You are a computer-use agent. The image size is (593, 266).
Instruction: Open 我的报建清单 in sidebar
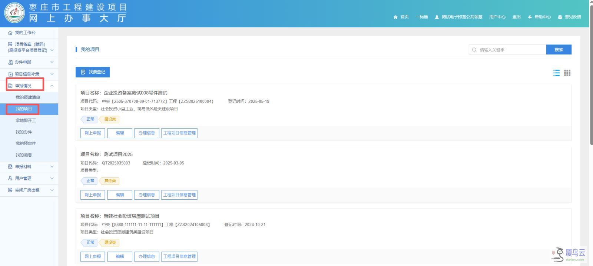pos(28,97)
